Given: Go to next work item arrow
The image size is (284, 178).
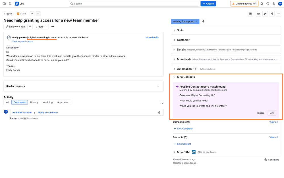Looking at the screenshot, I should click(x=38, y=14).
